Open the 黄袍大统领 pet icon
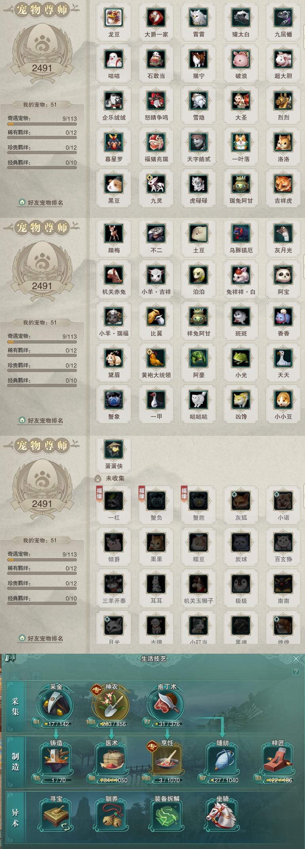305x849 pixels. tap(156, 358)
